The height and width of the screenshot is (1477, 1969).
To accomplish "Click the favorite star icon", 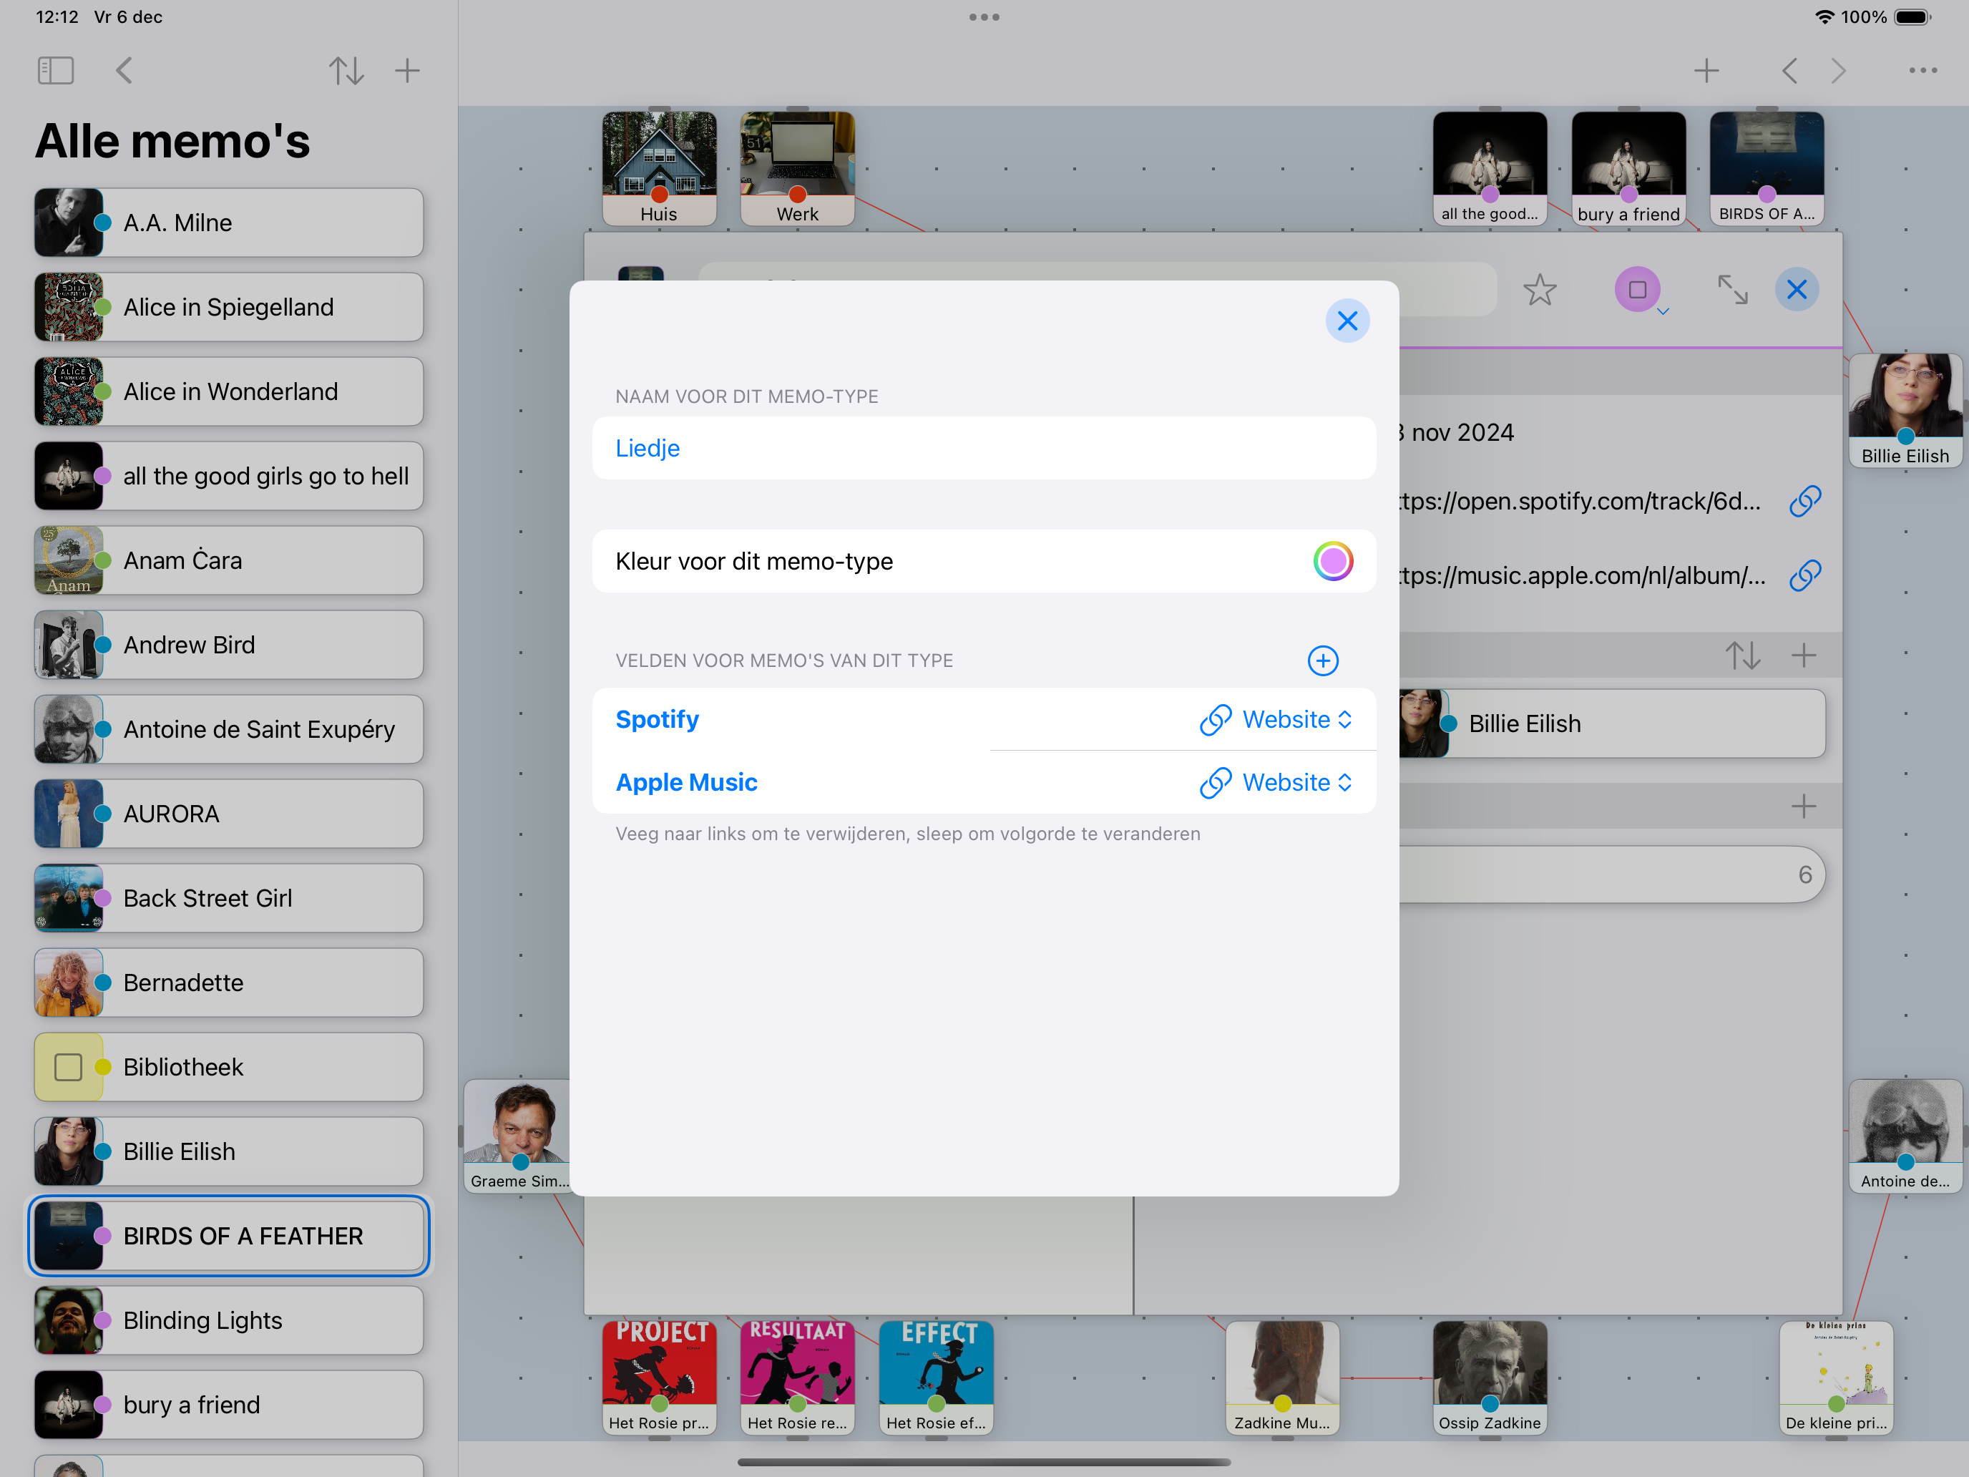I will tap(1539, 289).
